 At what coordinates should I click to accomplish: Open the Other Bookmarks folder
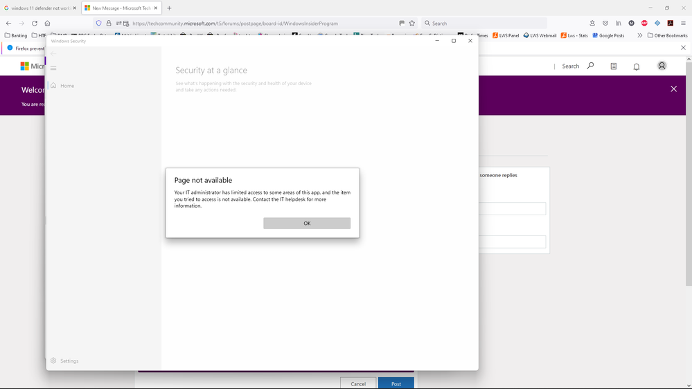[x=667, y=35]
